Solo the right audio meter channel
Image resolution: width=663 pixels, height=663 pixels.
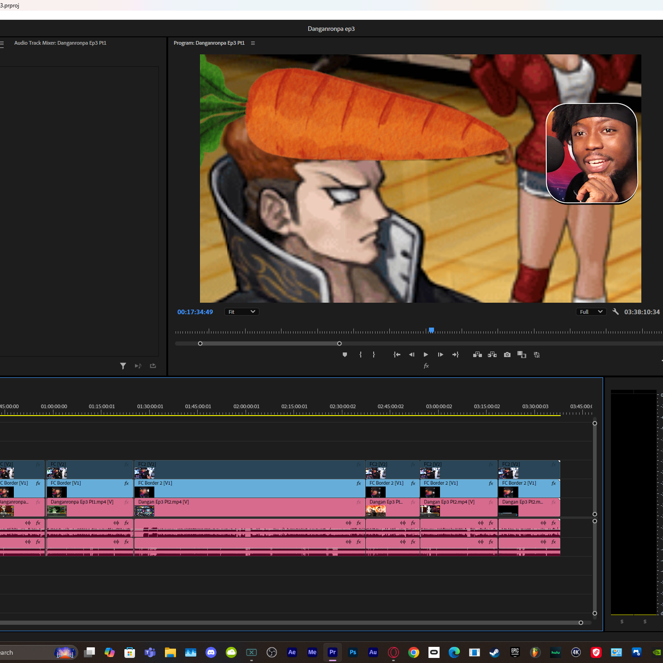(645, 622)
